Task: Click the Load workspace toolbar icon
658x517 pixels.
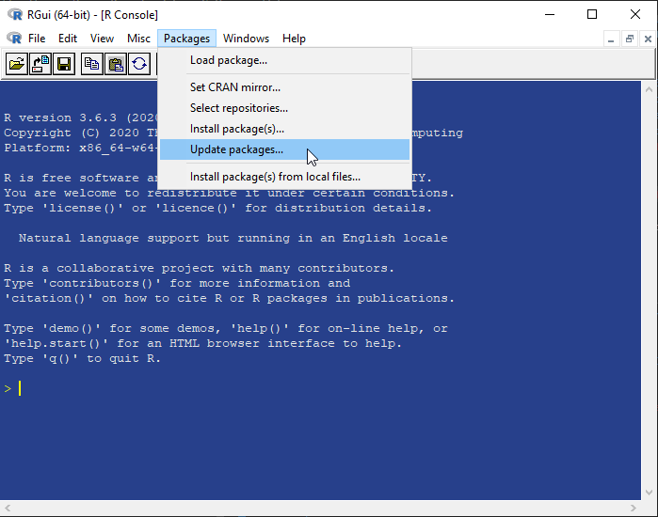Action: point(40,64)
